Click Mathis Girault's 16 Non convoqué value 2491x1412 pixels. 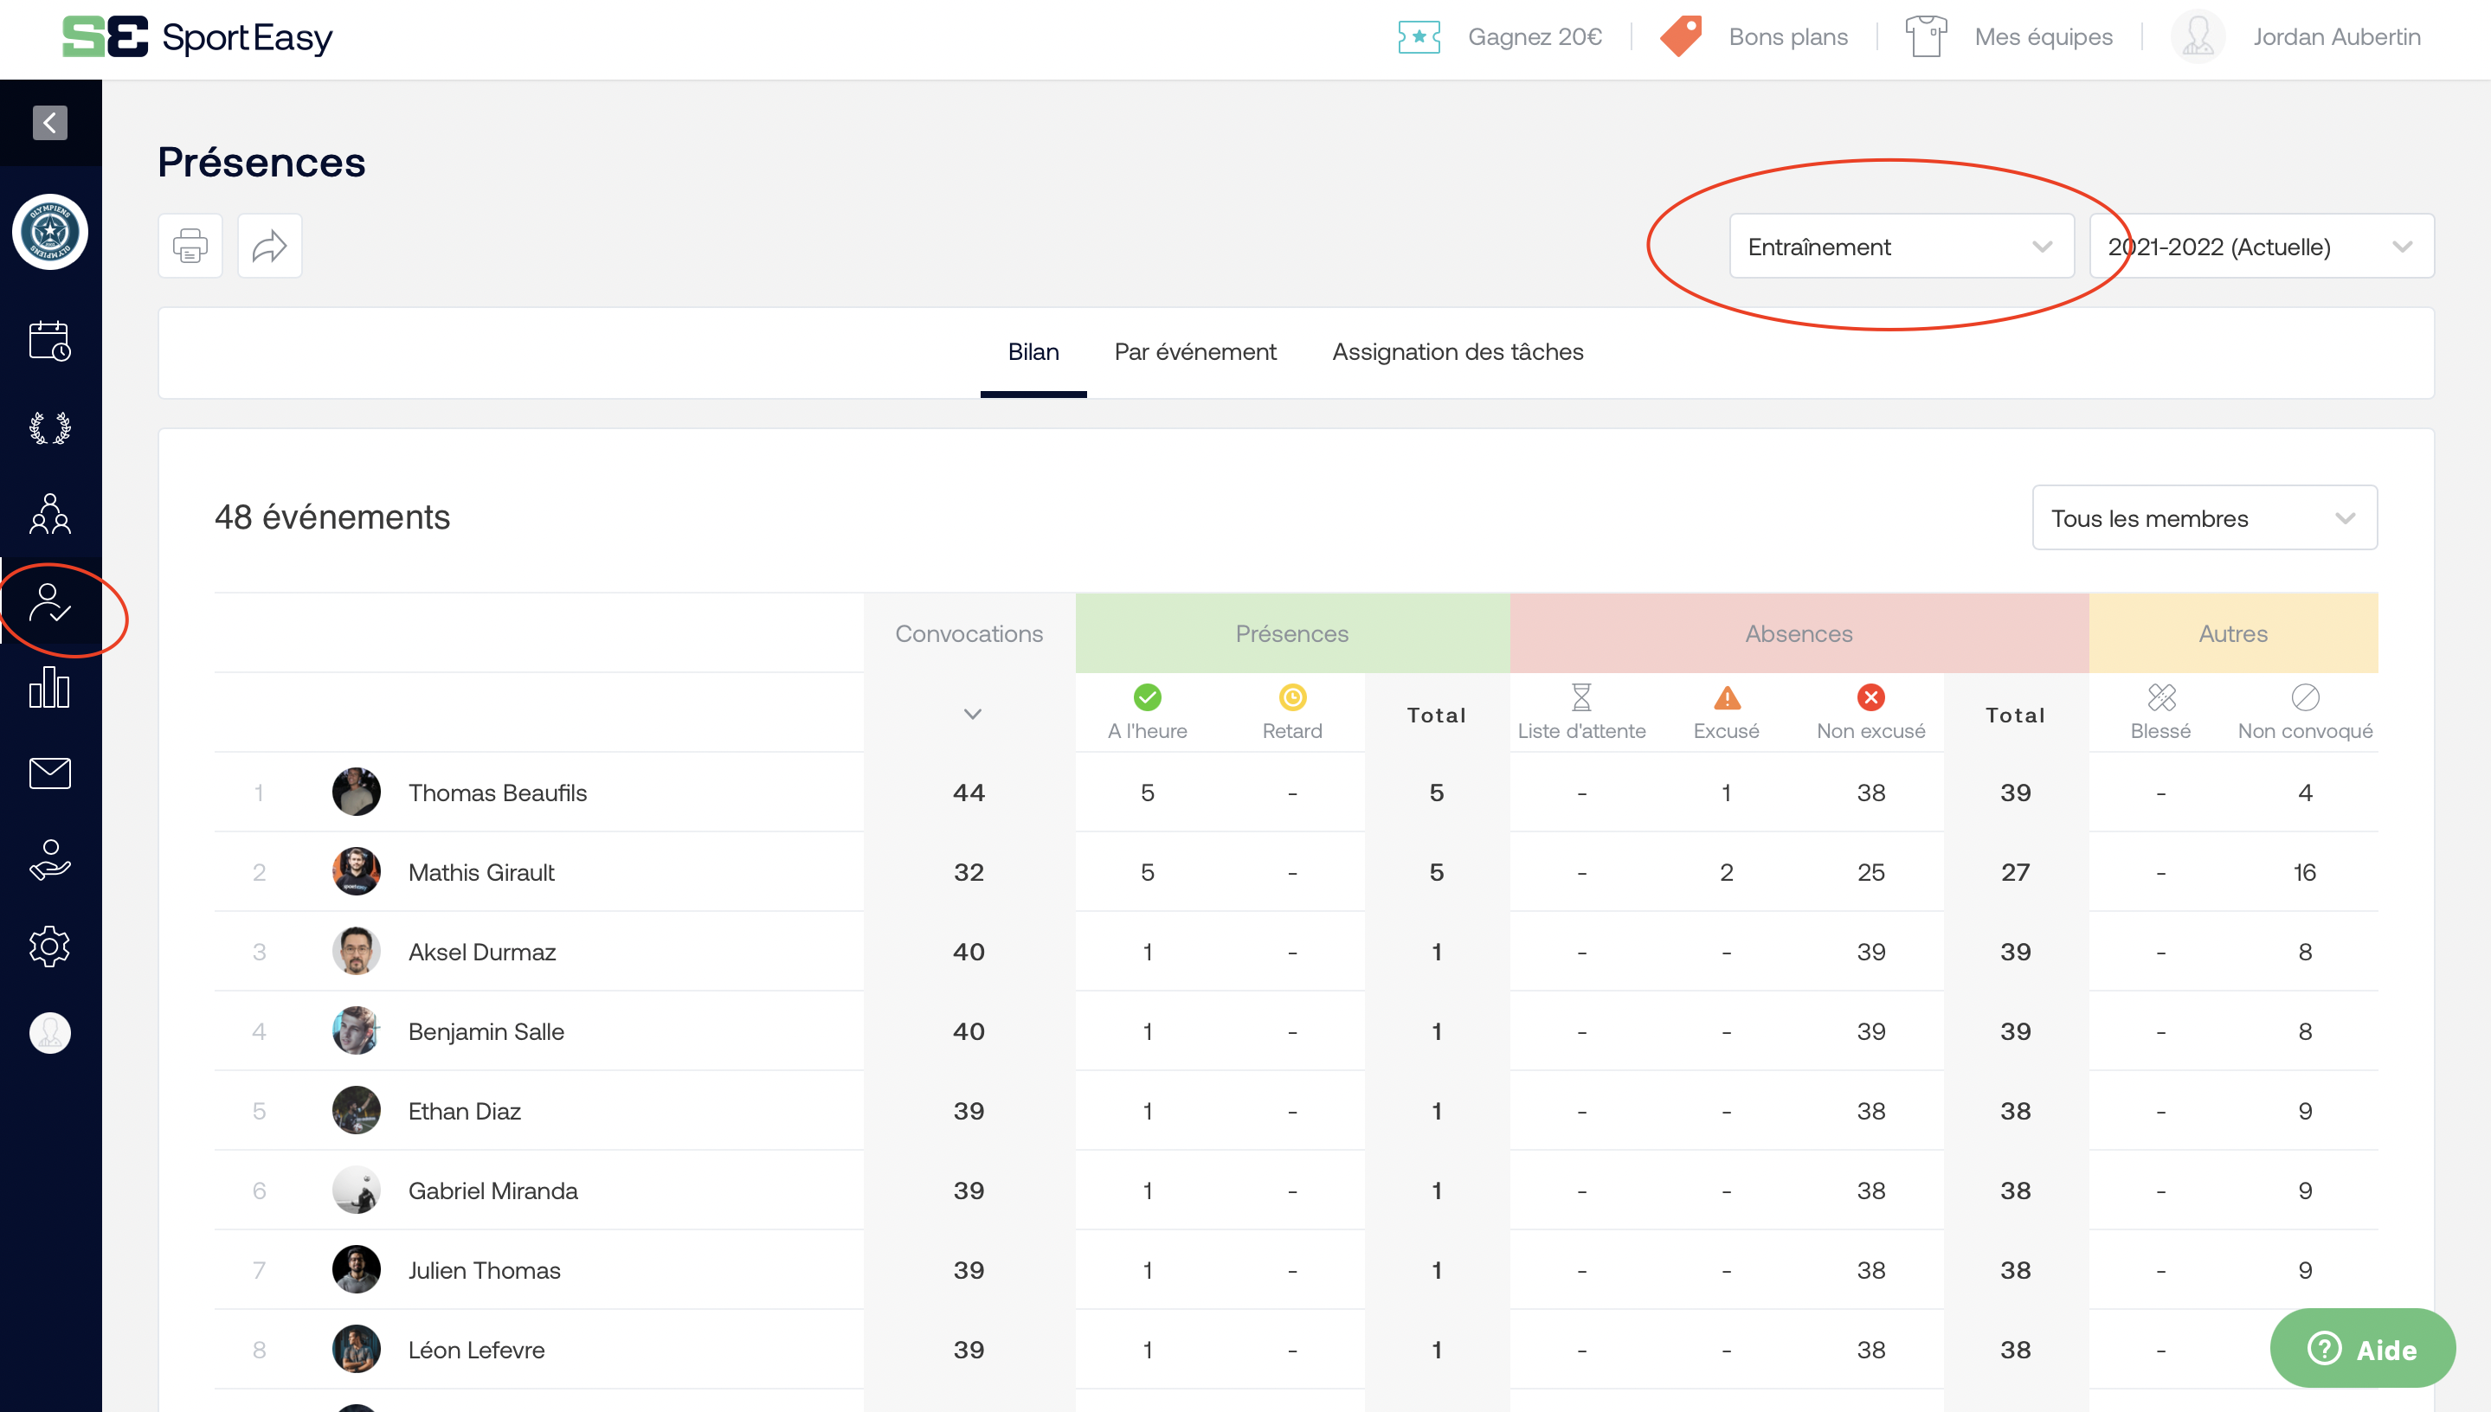(x=2305, y=872)
